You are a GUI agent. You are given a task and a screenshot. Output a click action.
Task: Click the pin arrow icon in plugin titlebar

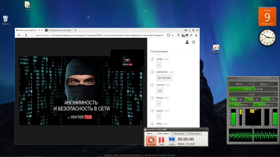coord(270,78)
